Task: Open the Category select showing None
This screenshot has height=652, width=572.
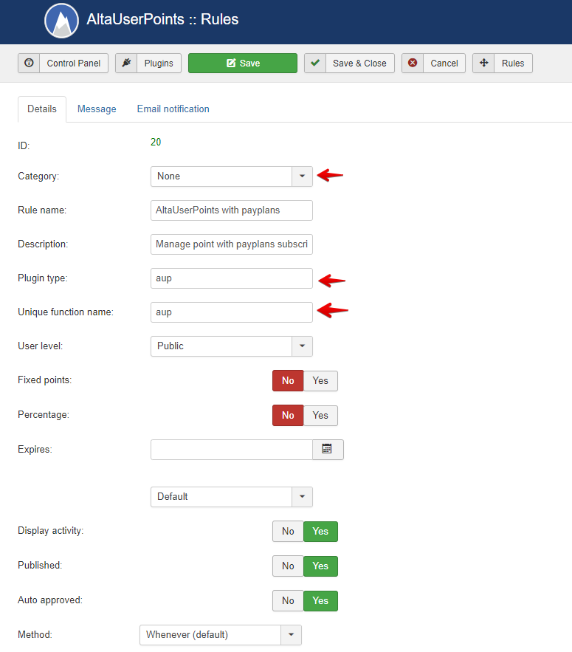Action: pyautogui.click(x=232, y=176)
